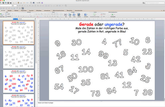Toggle Italic in the formatting toolbar

coord(22,5)
